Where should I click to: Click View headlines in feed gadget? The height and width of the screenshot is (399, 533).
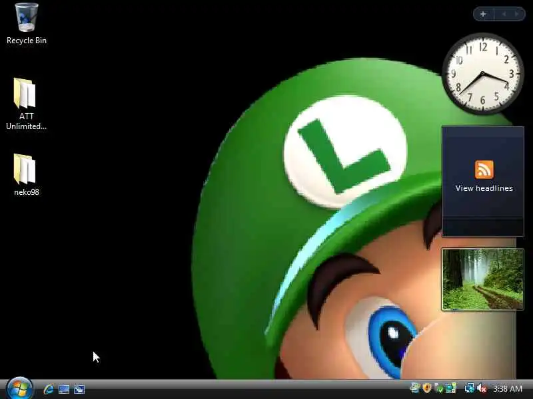coord(484,188)
